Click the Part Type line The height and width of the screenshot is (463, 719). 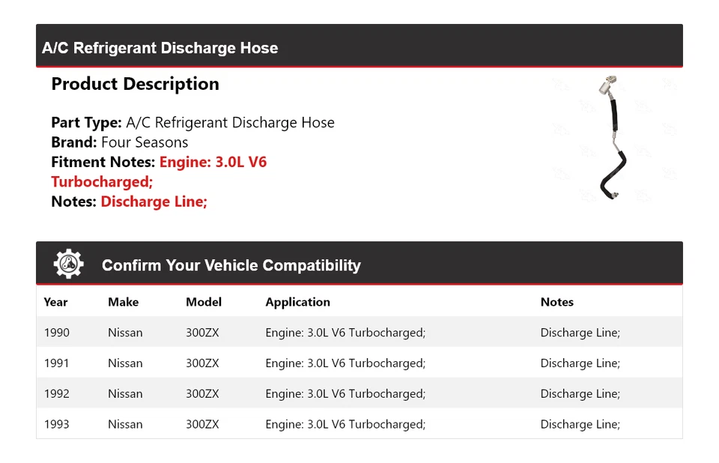click(x=192, y=123)
